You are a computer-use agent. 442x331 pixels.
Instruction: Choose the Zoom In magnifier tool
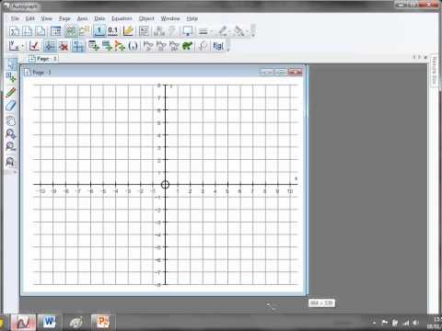[11, 134]
